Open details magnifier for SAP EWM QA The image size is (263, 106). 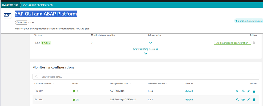pyautogui.click(x=237, y=91)
